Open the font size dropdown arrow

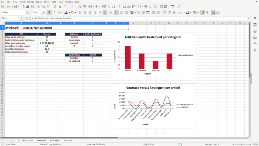coord(43,12)
